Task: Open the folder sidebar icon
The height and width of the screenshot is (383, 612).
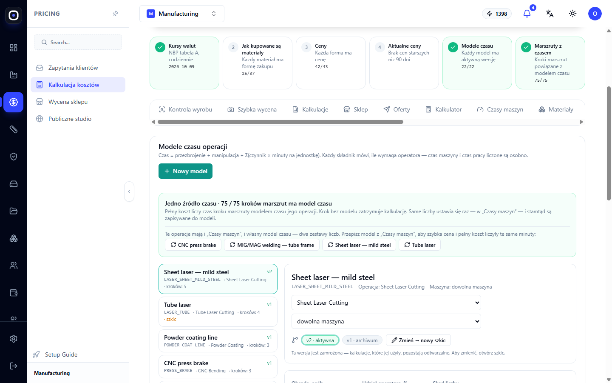Action: (x=14, y=211)
